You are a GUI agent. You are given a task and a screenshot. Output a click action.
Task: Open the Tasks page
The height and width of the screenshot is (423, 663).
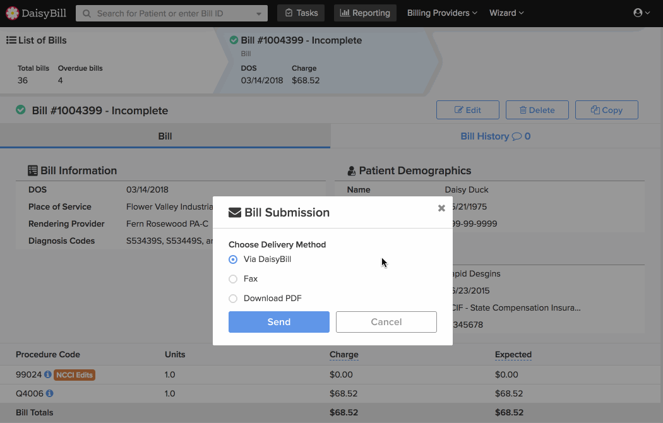[301, 13]
